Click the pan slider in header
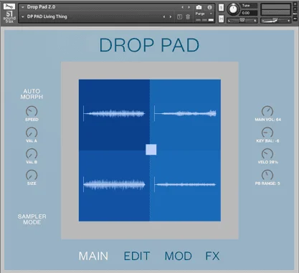The image size is (299, 273). tap(242, 21)
